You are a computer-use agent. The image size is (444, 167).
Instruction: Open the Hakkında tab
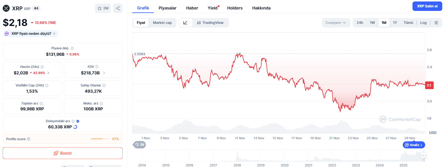coord(261,8)
